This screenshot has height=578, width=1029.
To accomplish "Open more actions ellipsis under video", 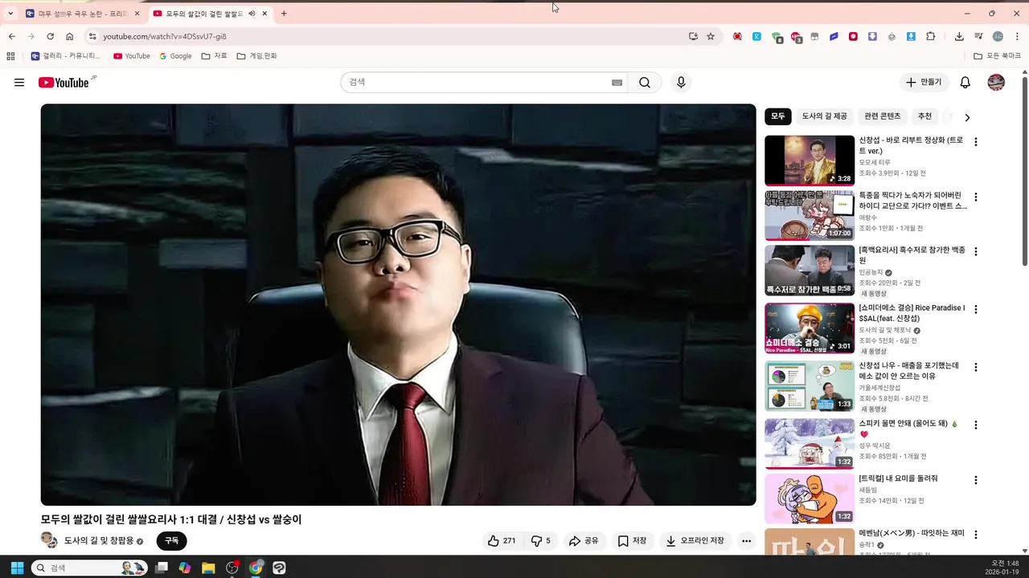I will (746, 541).
